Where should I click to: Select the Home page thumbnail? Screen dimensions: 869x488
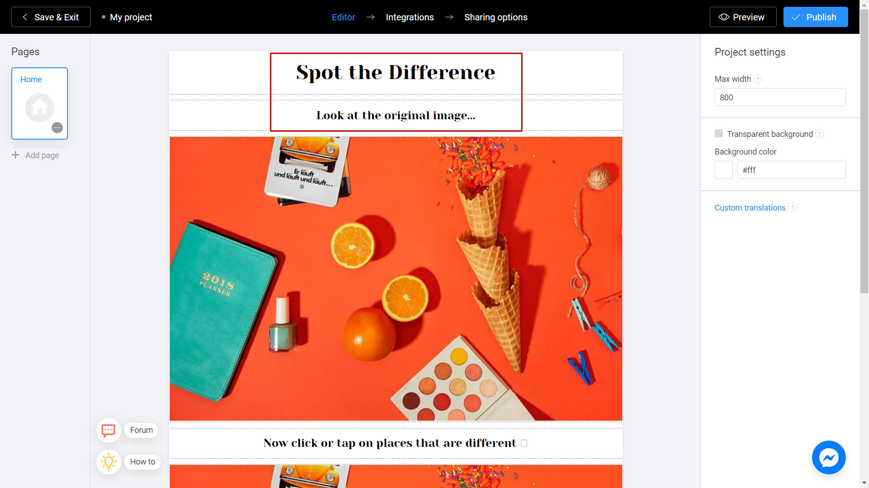coord(39,103)
